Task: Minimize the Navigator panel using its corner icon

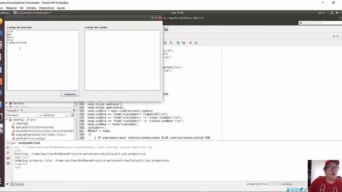Action: point(74,110)
